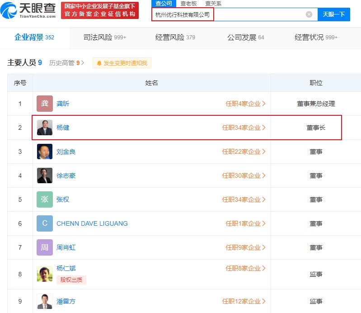Click the 主要人员 9 section heading

coord(25,63)
